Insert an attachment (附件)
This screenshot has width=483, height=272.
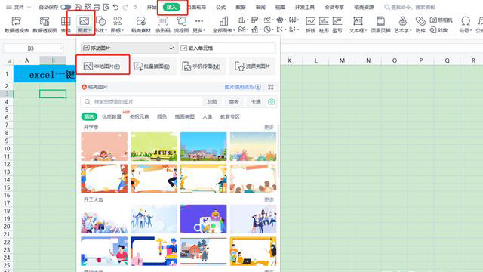(x=420, y=25)
